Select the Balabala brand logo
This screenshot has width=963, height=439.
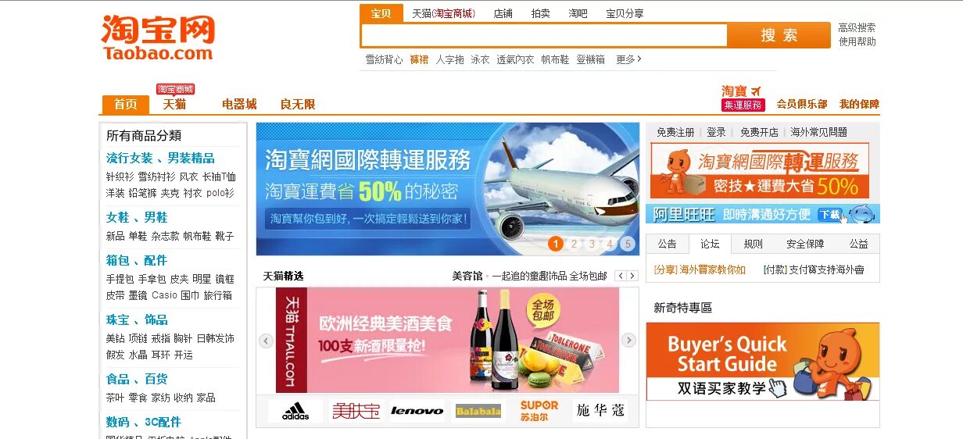click(x=478, y=411)
